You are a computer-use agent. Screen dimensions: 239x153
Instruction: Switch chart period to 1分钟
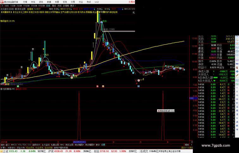pos(13,6)
